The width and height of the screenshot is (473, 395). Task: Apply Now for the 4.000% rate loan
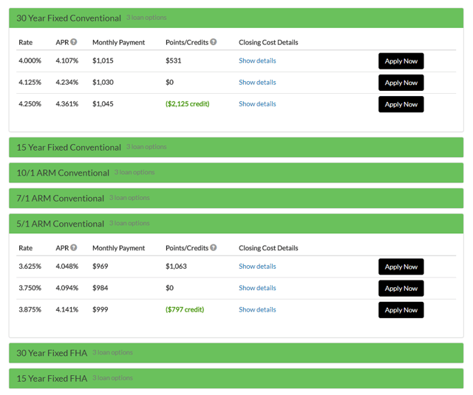(401, 61)
